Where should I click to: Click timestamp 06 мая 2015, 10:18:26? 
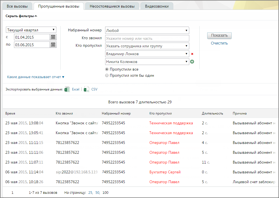point(24,182)
